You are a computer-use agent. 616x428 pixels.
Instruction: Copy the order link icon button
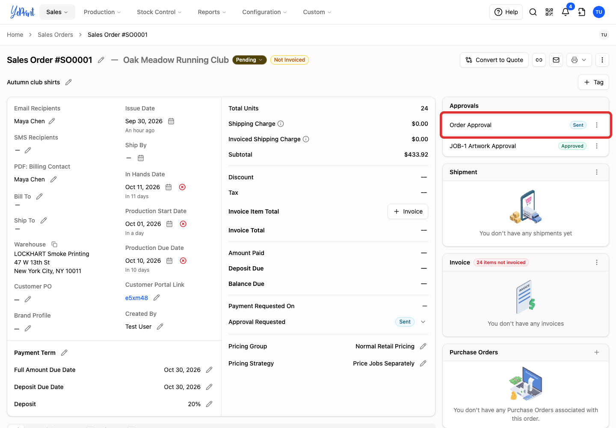coord(539,60)
